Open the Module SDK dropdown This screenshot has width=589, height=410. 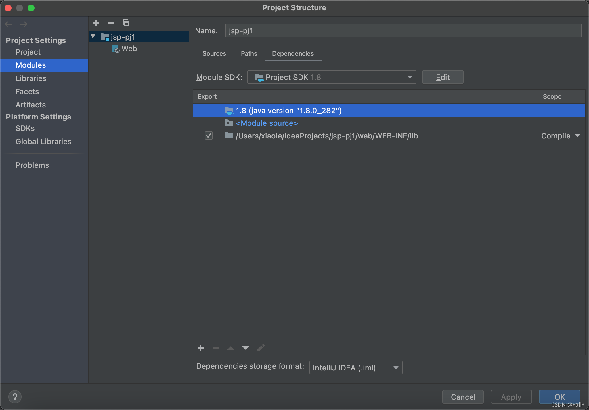[x=332, y=77]
